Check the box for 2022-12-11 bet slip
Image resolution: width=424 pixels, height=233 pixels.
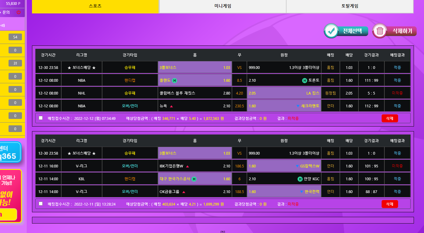[x=41, y=204]
